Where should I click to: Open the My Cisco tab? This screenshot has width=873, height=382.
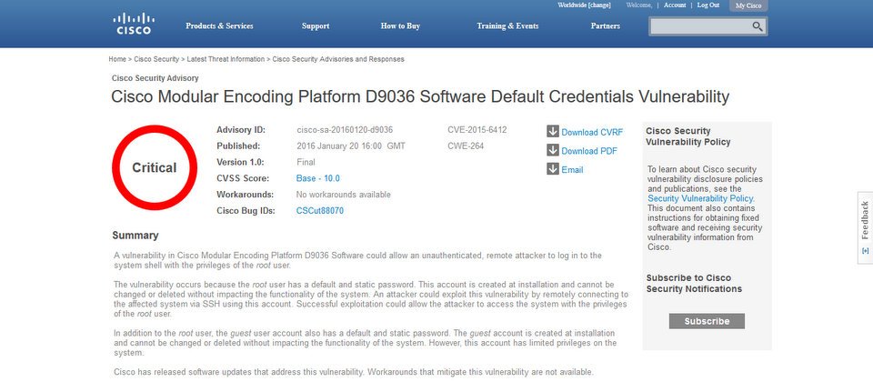[x=748, y=5]
